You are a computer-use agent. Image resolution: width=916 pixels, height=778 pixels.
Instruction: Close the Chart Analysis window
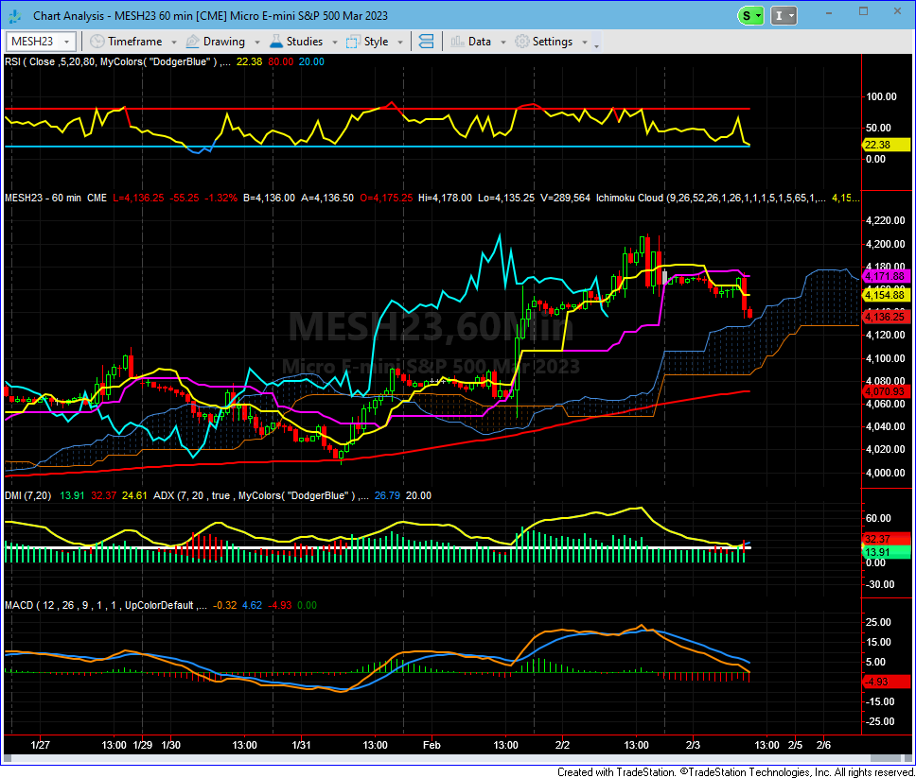[x=897, y=11]
